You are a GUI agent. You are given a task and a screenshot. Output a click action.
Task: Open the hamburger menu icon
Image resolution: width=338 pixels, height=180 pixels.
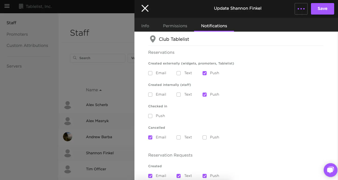tap(7, 6)
